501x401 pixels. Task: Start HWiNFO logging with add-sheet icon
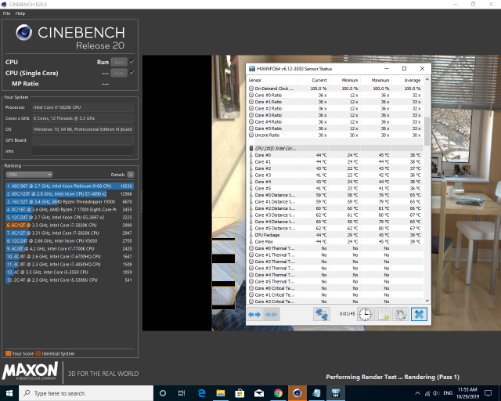[x=383, y=314]
